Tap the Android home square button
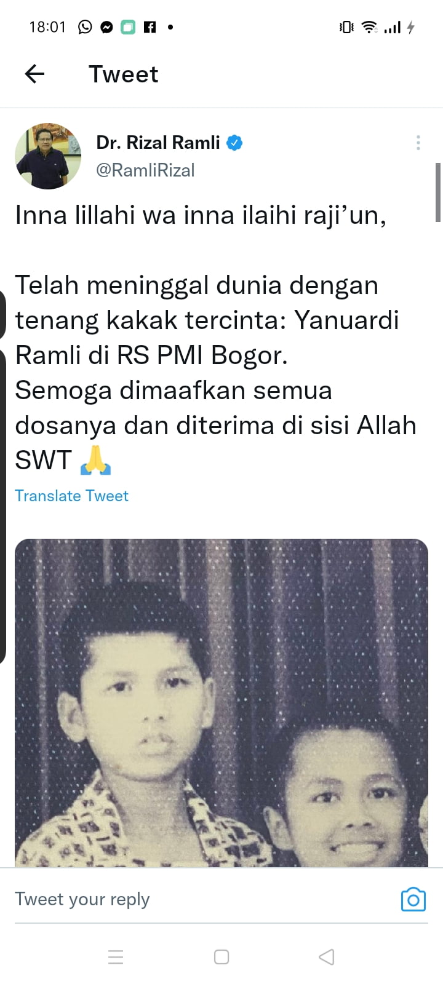The image size is (443, 984). pos(221,957)
